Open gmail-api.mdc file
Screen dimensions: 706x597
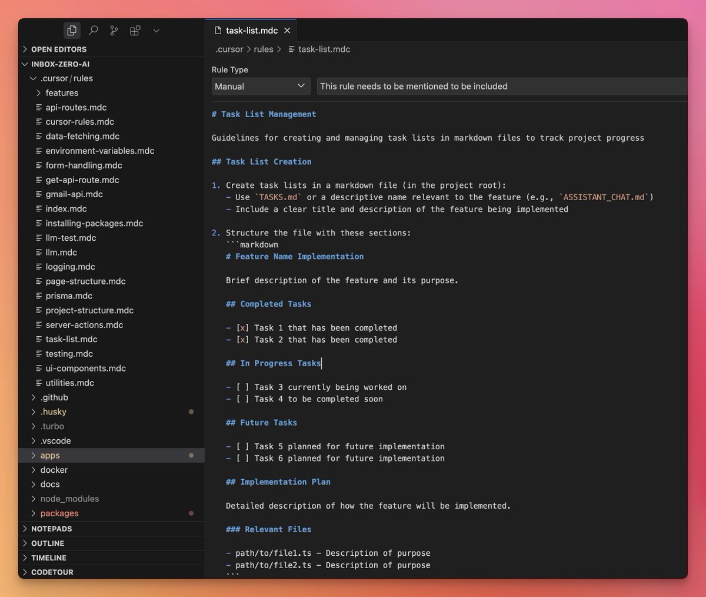(112, 194)
